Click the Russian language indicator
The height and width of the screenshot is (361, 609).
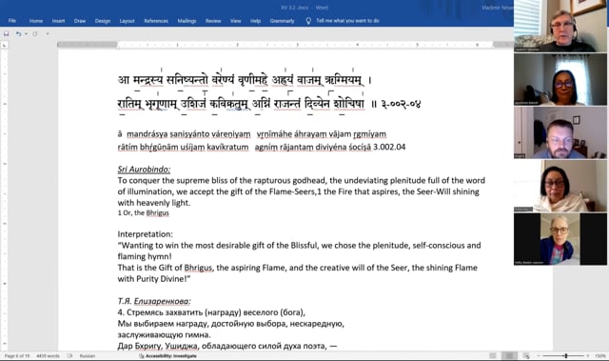88,355
